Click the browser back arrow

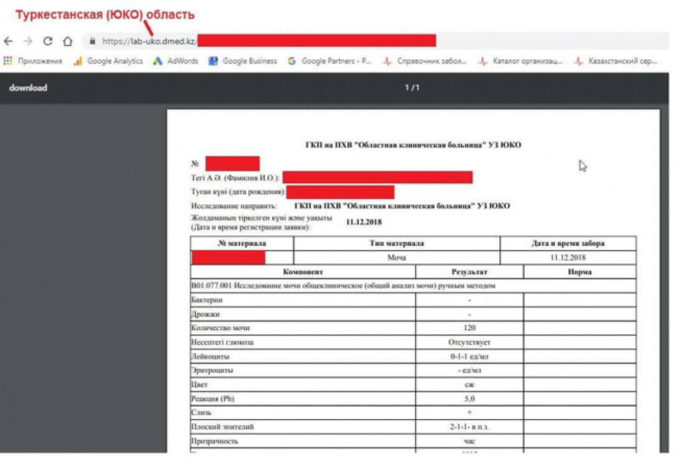[x=9, y=41]
